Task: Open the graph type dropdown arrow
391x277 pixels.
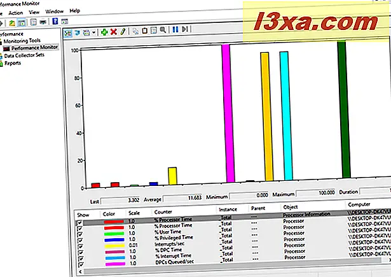Action: [93, 32]
